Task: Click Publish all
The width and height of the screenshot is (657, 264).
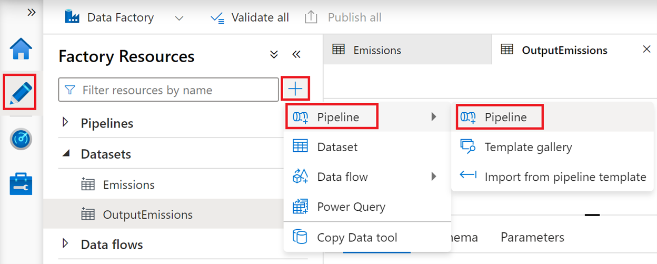Action: coord(343,17)
